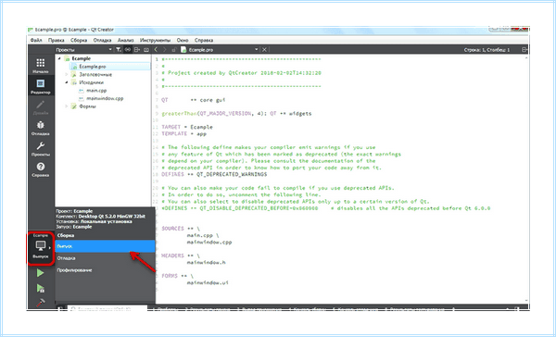556x337 pixels.
Task: Open the Ecample kit selector monitor icon
Action: point(41,248)
